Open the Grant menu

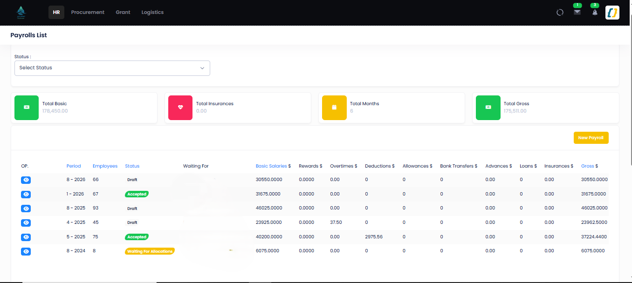[123, 12]
